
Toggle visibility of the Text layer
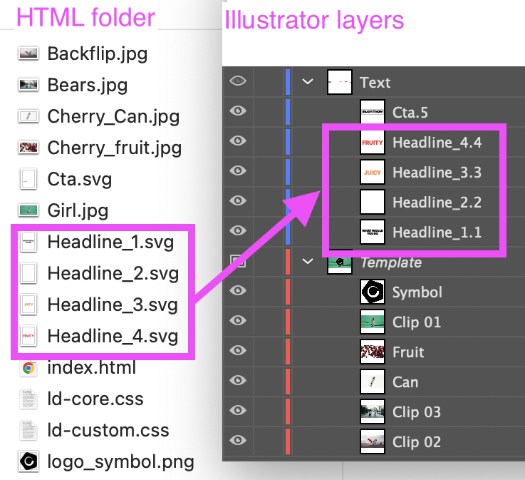pos(238,81)
